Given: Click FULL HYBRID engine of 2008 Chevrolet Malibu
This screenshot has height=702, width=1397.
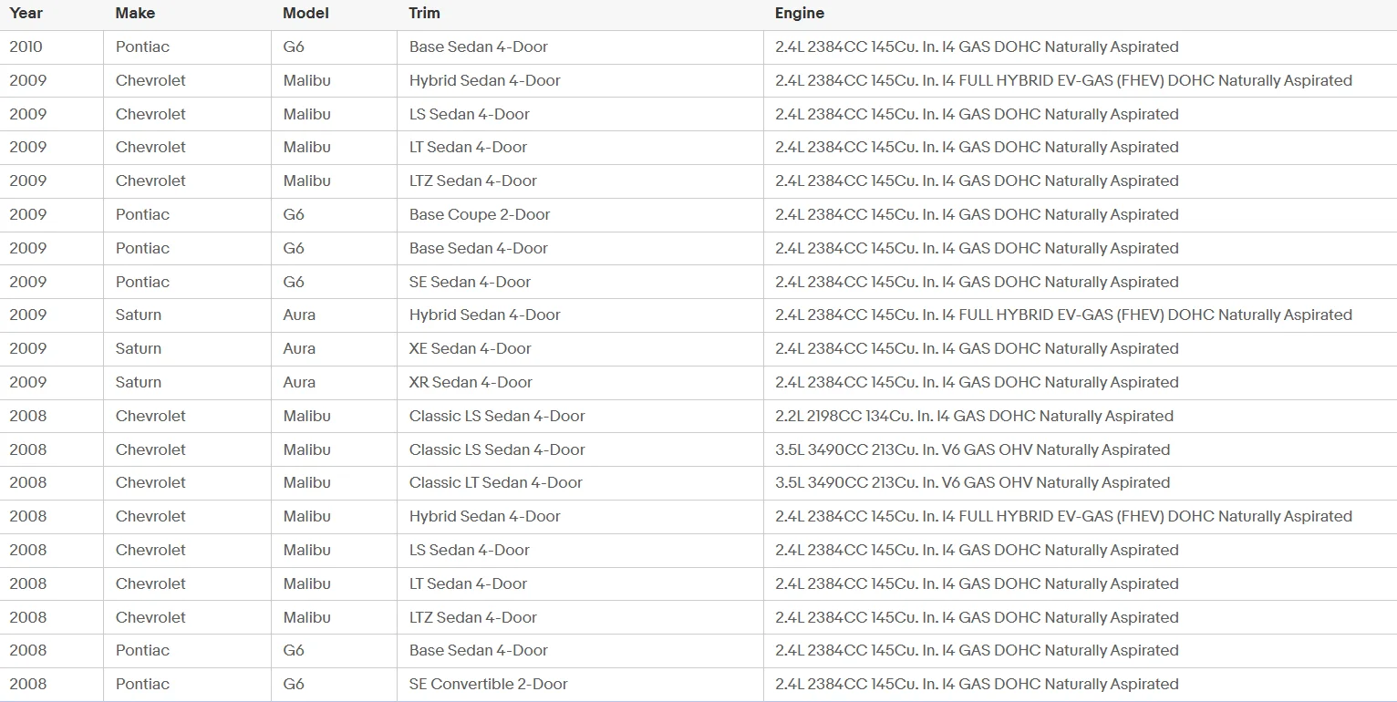Looking at the screenshot, I should [1063, 517].
